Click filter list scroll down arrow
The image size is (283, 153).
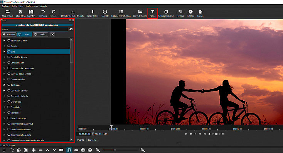tap(71, 140)
